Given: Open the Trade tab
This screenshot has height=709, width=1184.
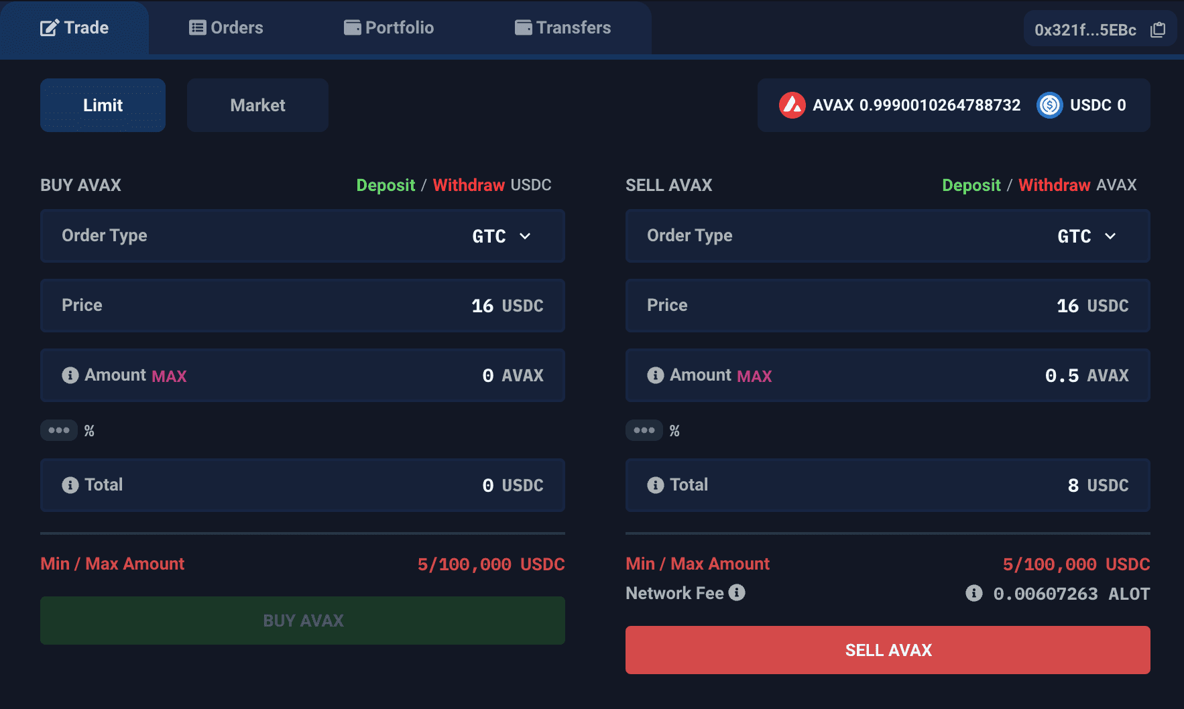Looking at the screenshot, I should [74, 28].
